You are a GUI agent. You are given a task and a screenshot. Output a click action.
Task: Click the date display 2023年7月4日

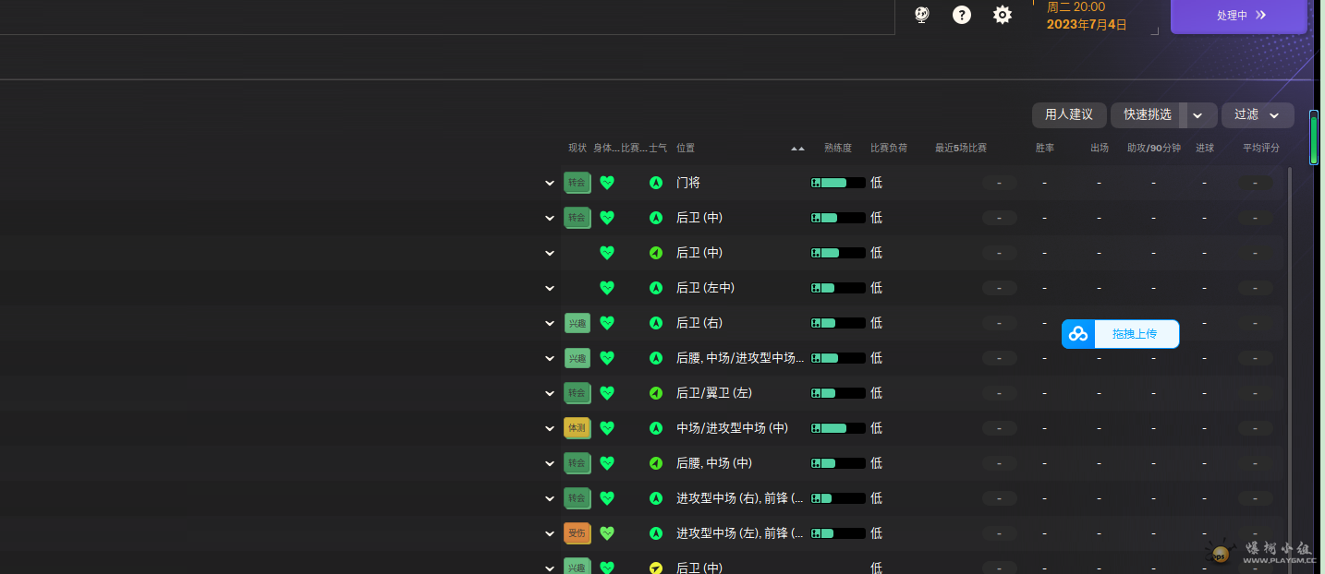(x=1087, y=25)
